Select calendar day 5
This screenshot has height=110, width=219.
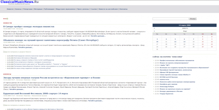(175, 39)
